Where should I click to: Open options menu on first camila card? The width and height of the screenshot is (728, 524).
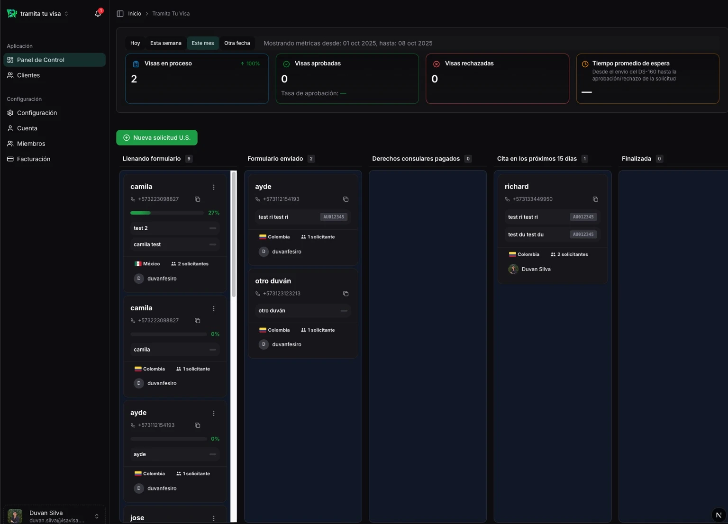[x=214, y=187]
